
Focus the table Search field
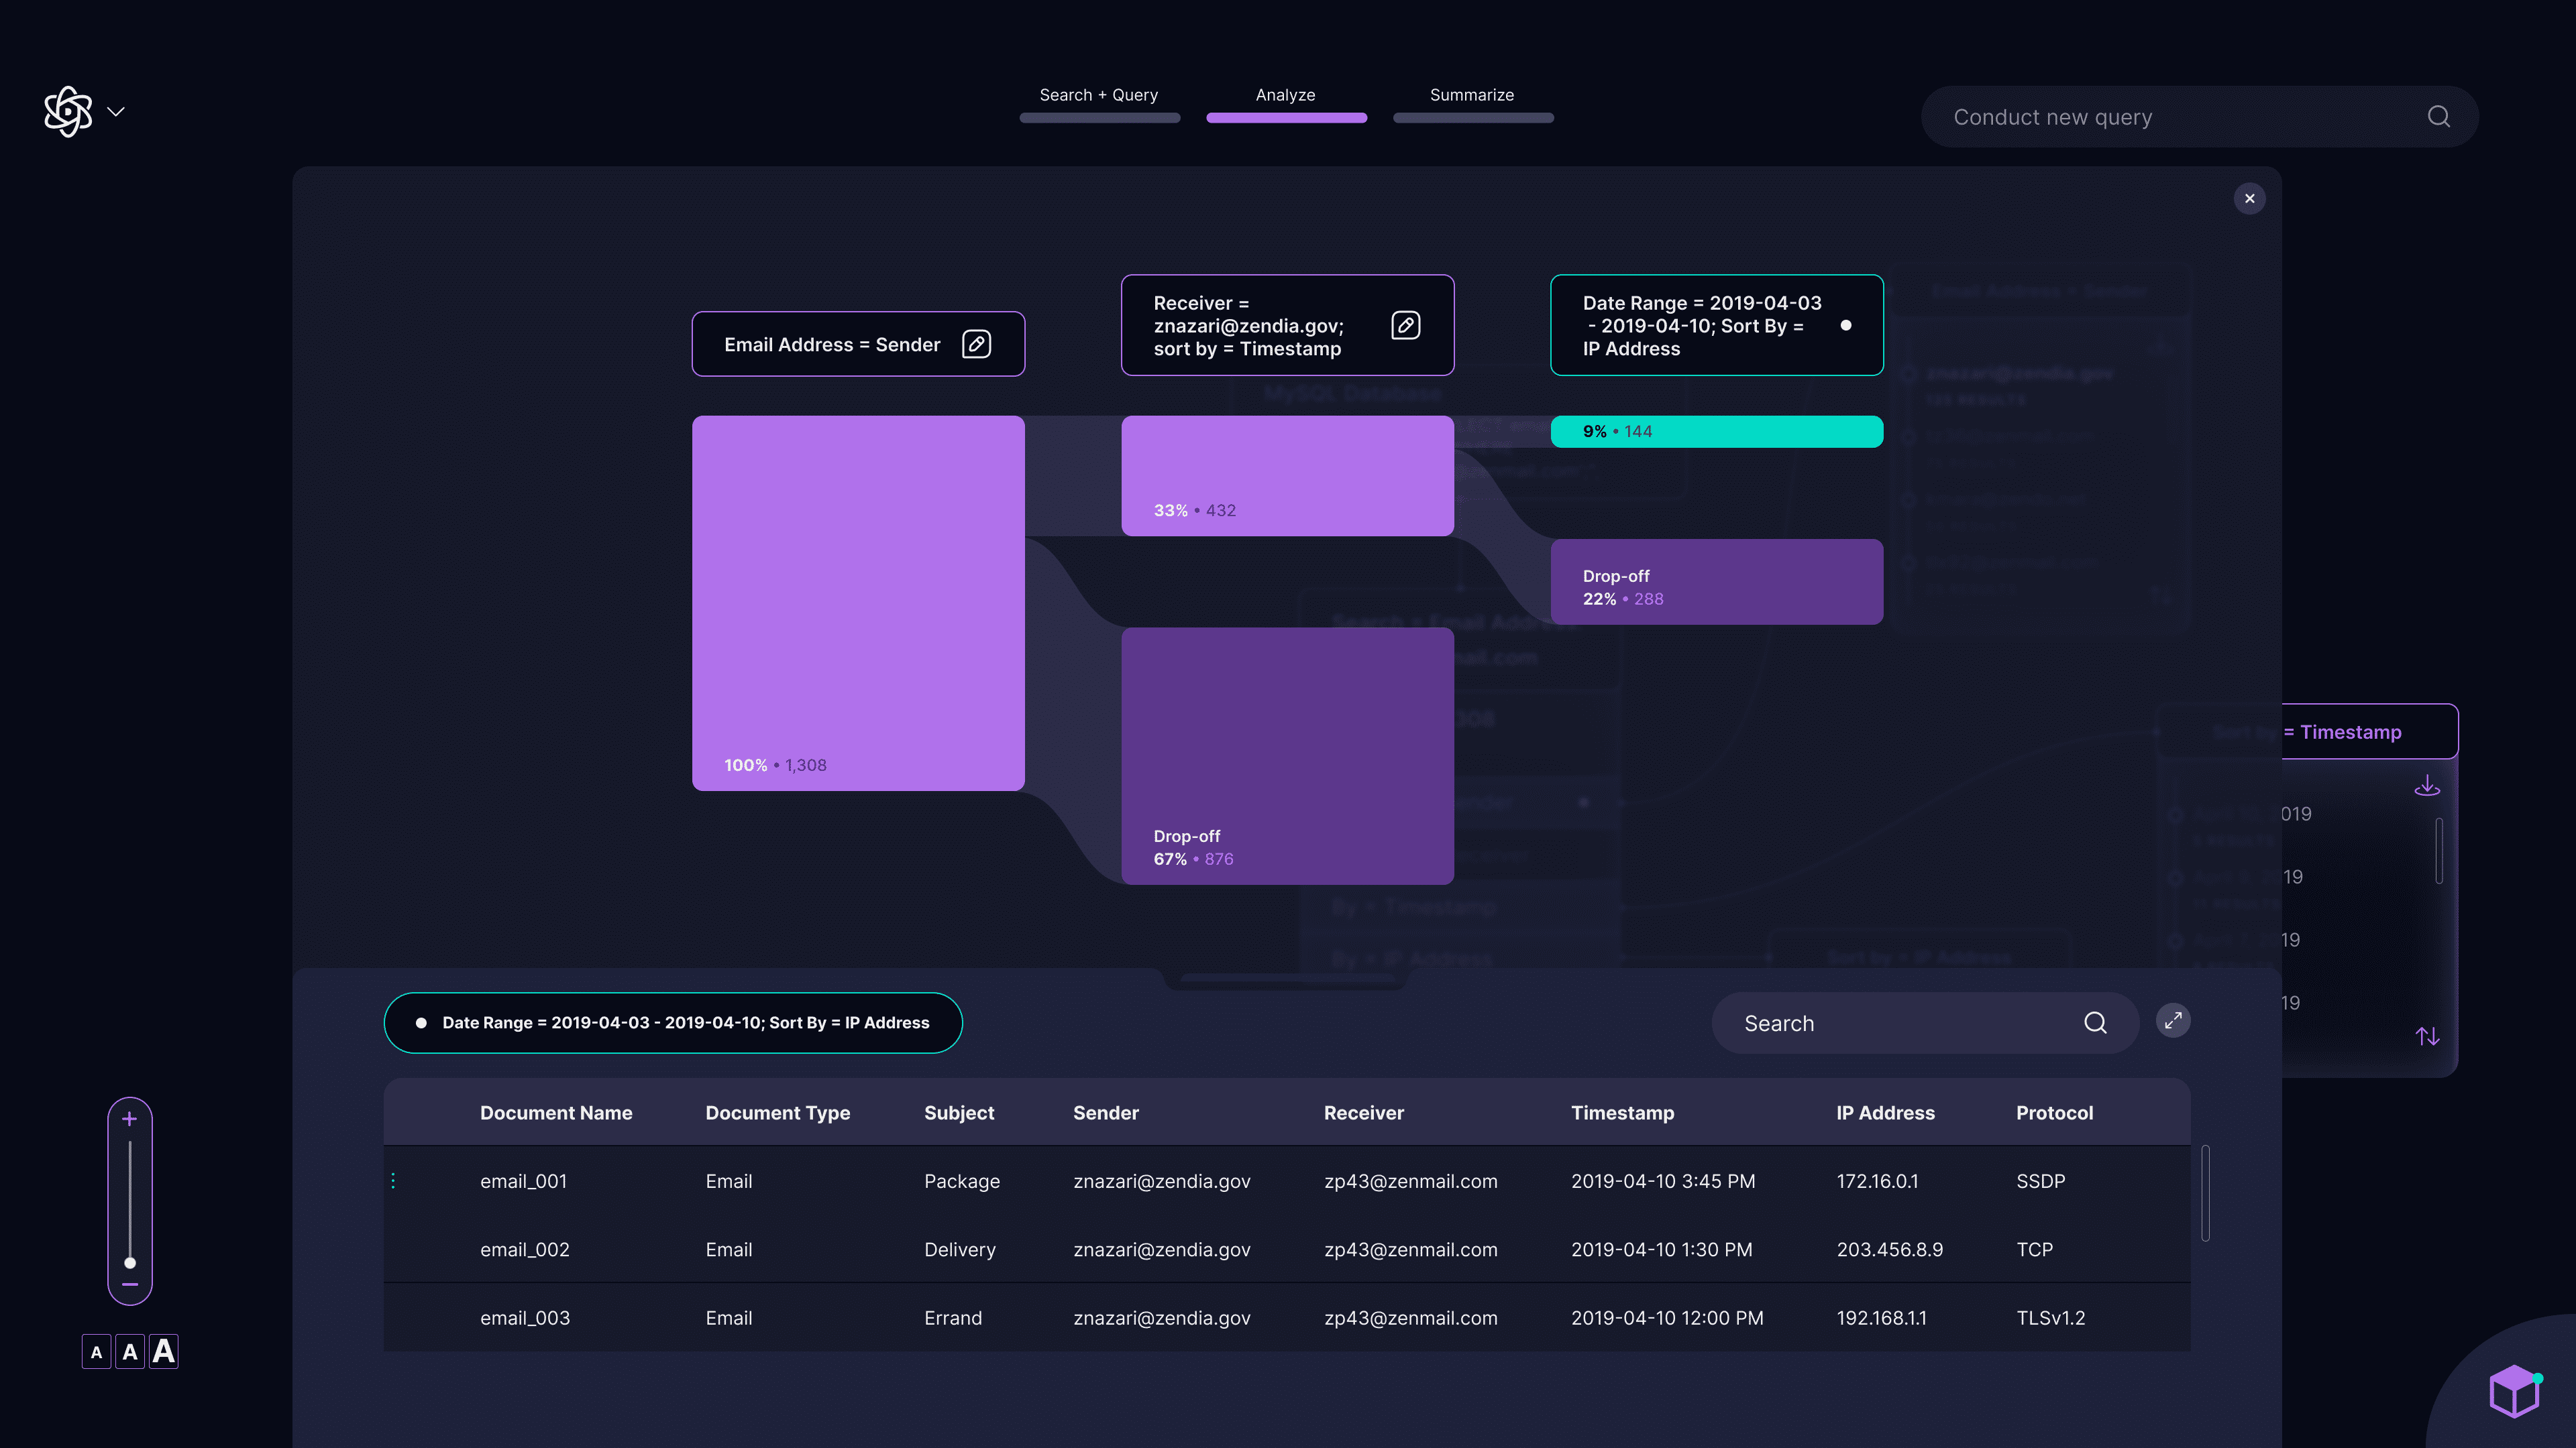point(1925,1023)
